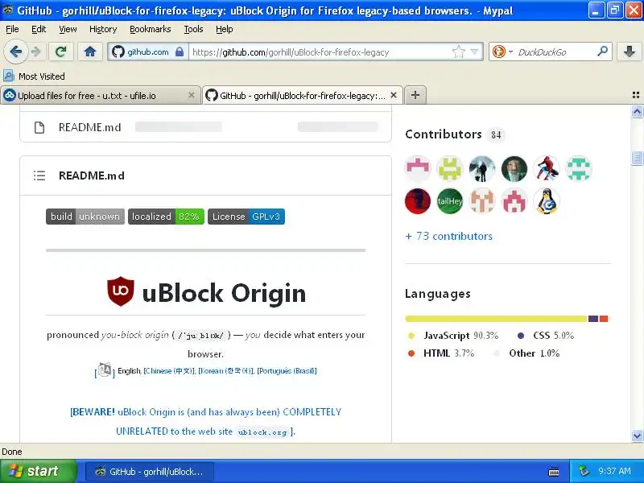Open the teal pixel identicon avatar
The height and width of the screenshot is (483, 644).
(579, 168)
